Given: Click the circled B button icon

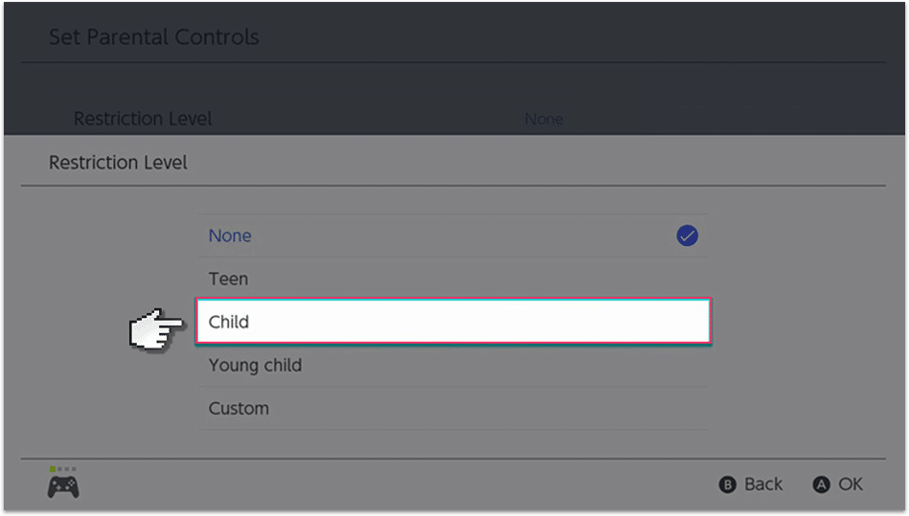Looking at the screenshot, I should point(728,485).
